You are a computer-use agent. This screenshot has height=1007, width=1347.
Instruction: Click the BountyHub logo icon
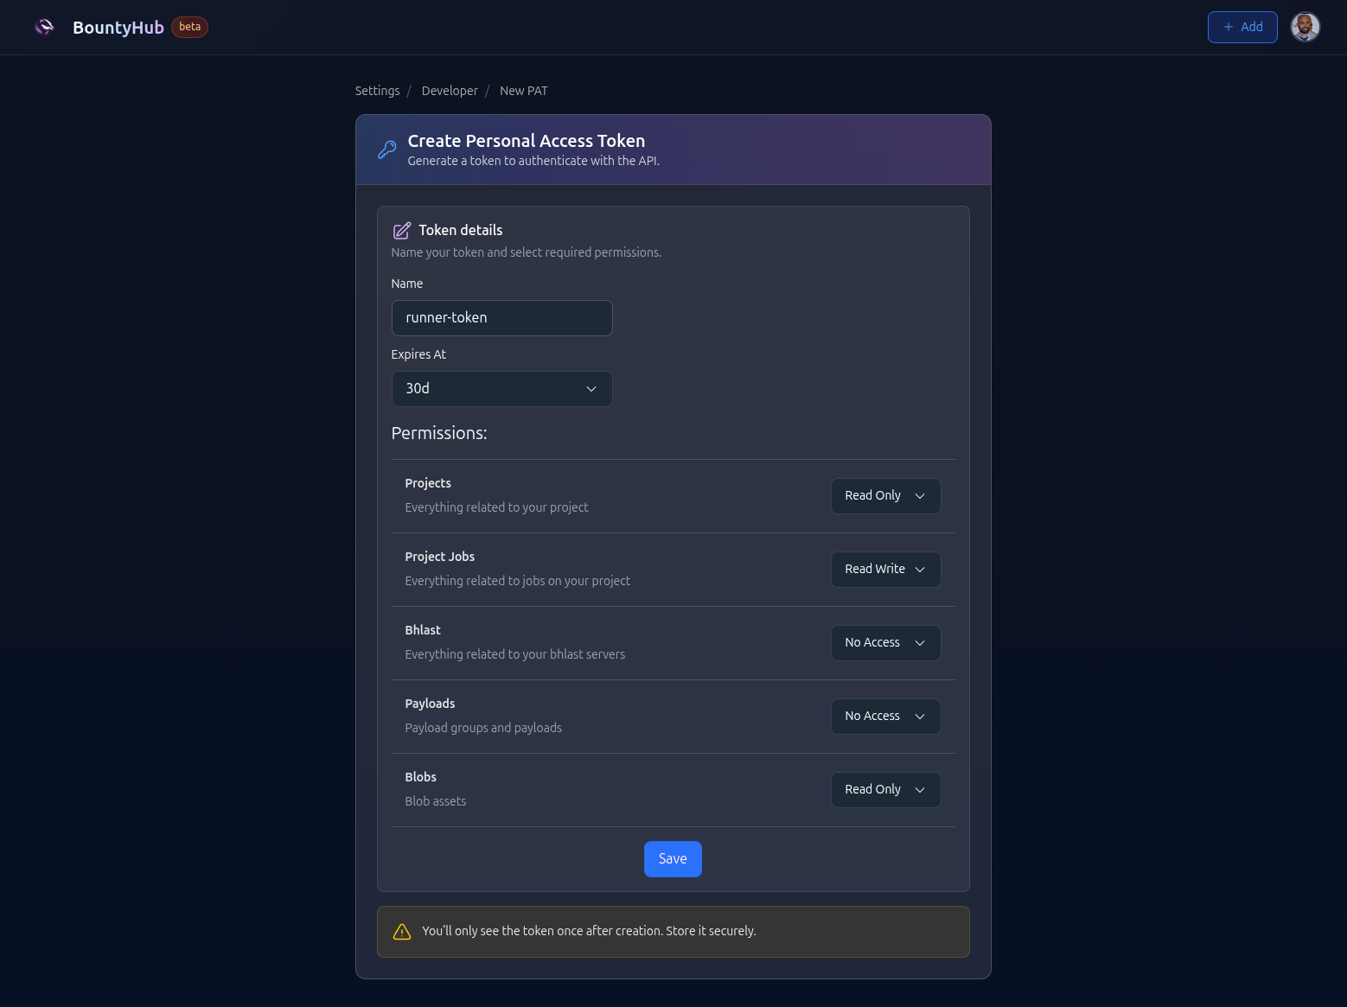[x=44, y=27]
